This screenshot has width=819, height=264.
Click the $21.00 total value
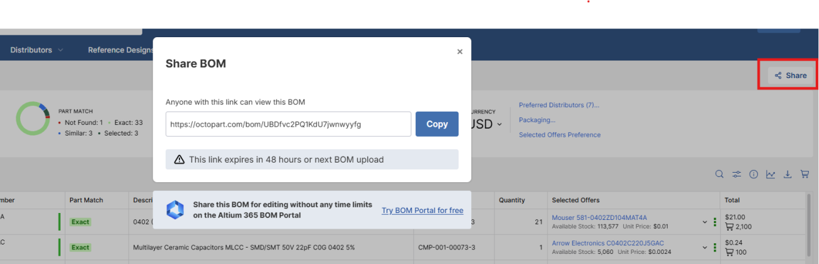pyautogui.click(x=735, y=217)
